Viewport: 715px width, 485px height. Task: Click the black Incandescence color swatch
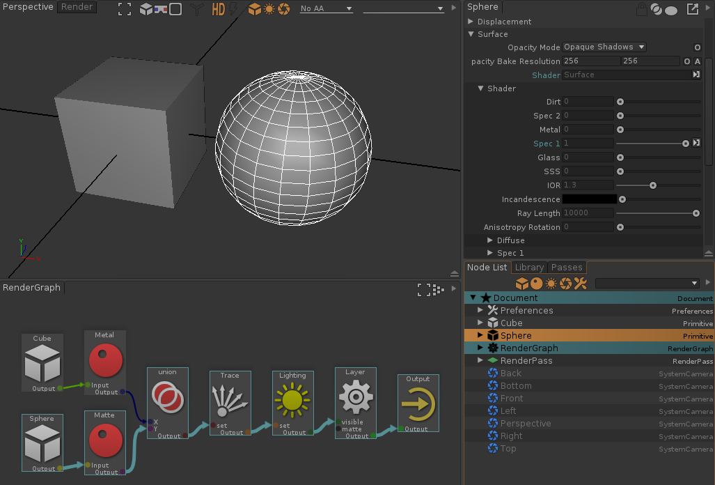[589, 199]
